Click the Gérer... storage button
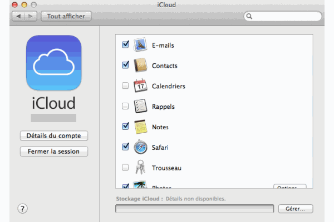The height and width of the screenshot is (222, 334). (296, 209)
